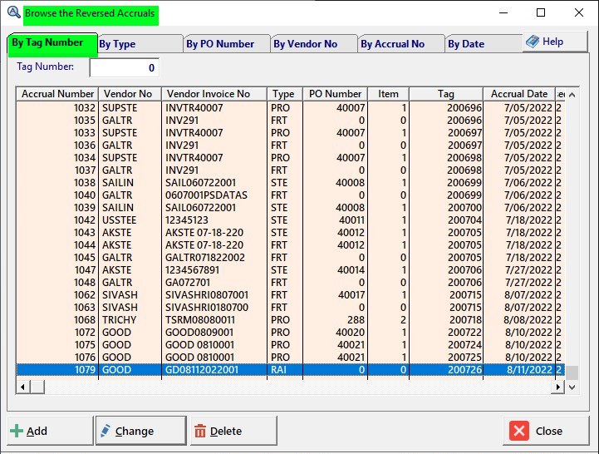Click the Add button label
The height and width of the screenshot is (454, 599).
click(x=37, y=431)
